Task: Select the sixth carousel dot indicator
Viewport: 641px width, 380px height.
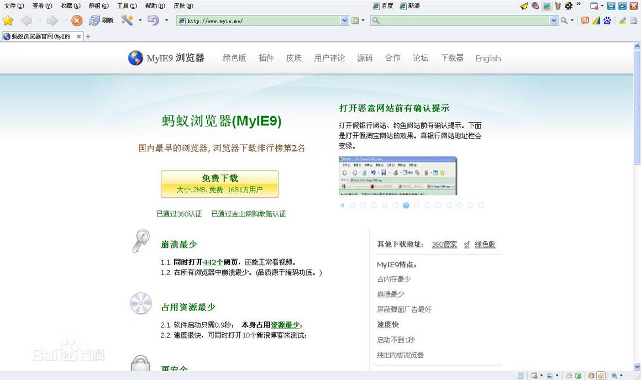Action: coord(406,205)
